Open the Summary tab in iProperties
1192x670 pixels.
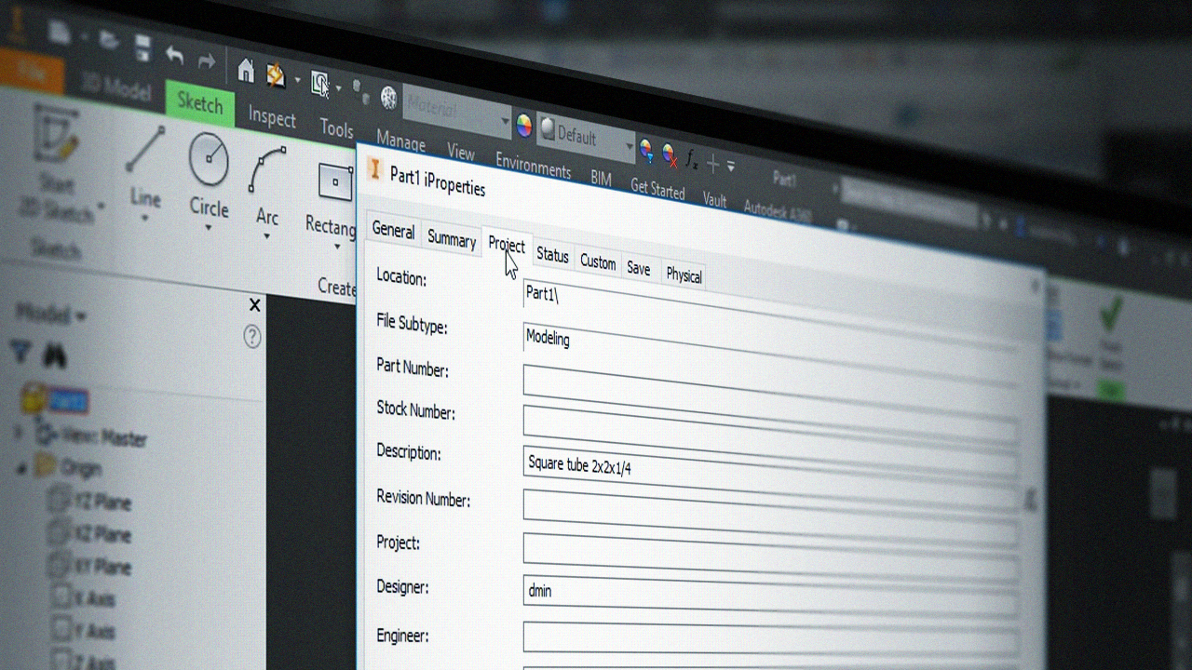[452, 239]
